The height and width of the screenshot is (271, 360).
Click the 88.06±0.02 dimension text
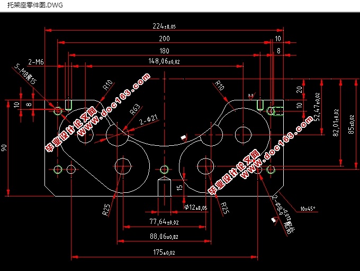(165, 237)
